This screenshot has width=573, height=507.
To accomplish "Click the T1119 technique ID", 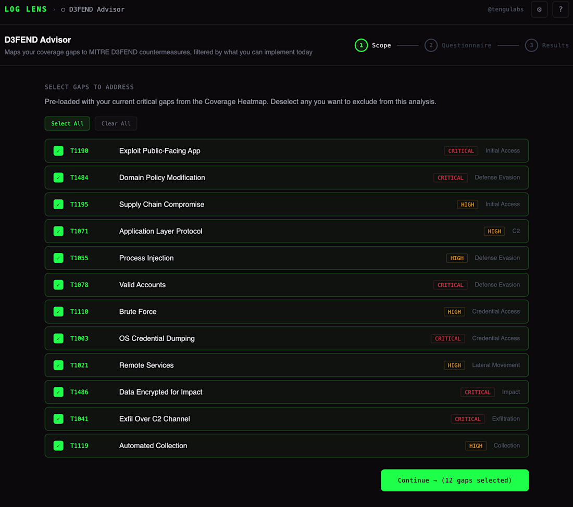I will click(x=79, y=446).
